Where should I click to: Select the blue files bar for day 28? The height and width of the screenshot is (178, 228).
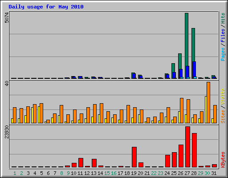[194, 69]
